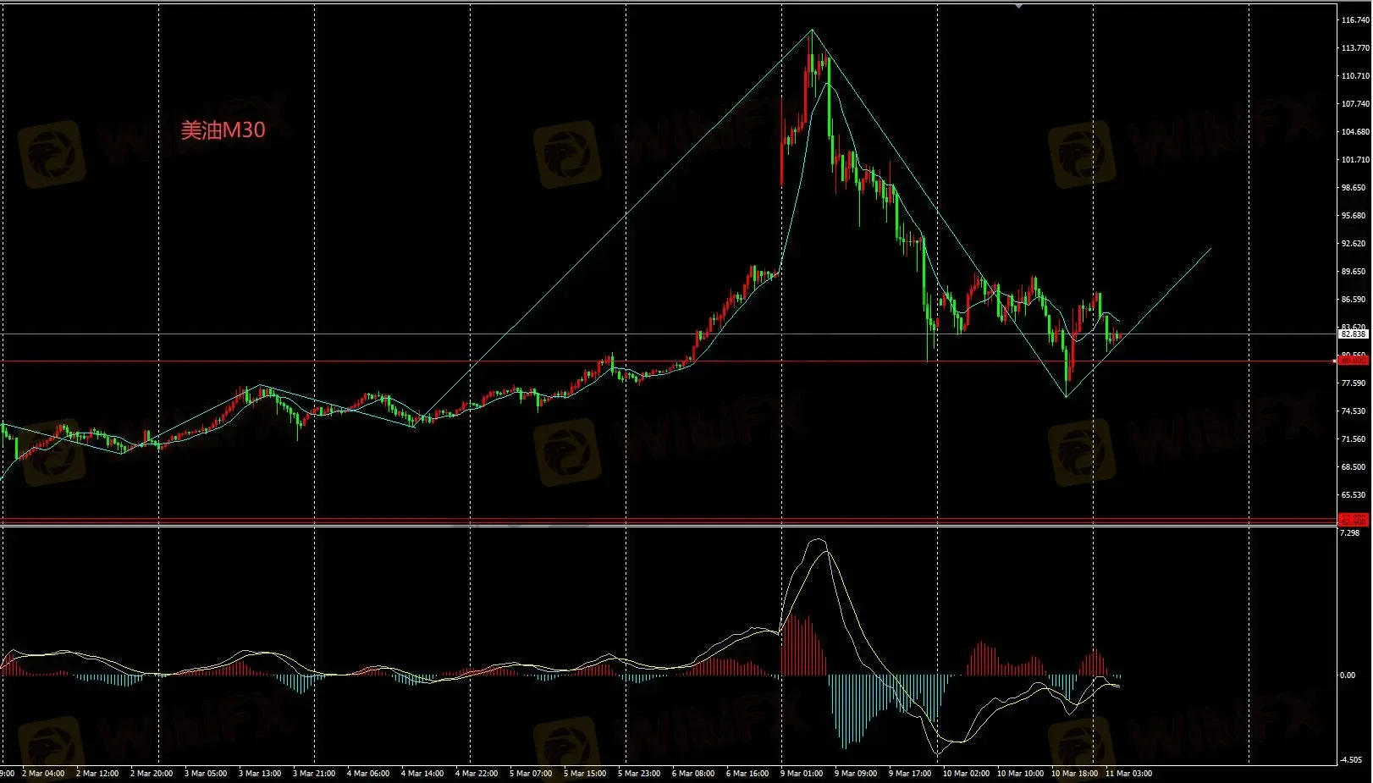Click the 74.530 price axis label
This screenshot has height=783, width=1373.
[x=1355, y=411]
